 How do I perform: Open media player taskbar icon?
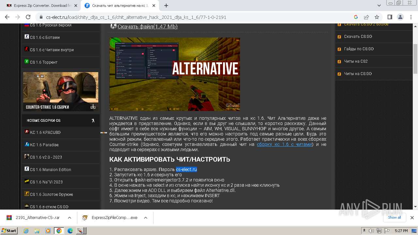(x=48, y=231)
